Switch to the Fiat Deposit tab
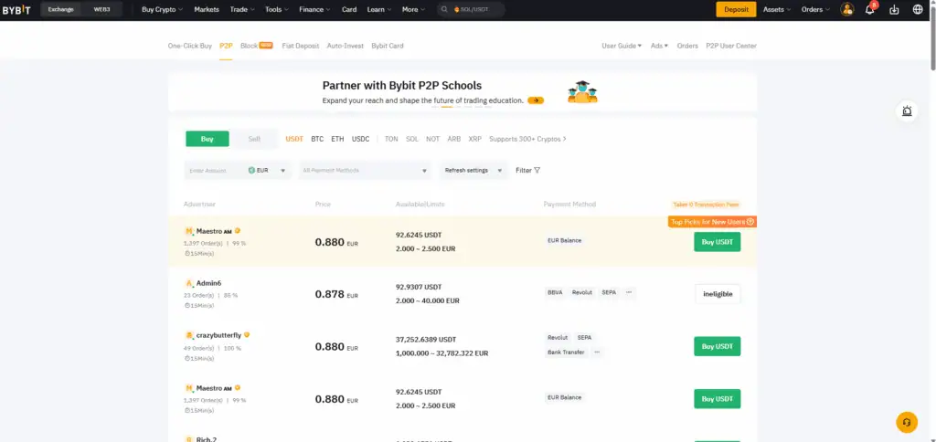This screenshot has height=442, width=936. point(300,46)
